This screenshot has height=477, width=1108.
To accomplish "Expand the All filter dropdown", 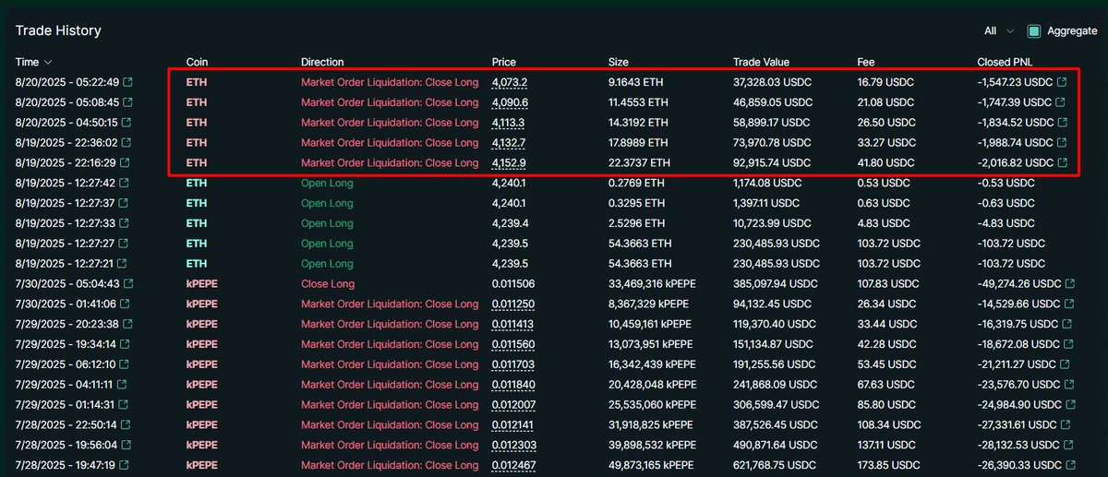I will click(x=999, y=30).
